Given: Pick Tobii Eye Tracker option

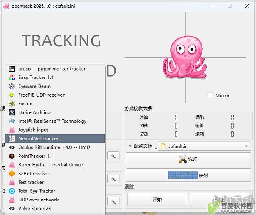Looking at the screenshot, I should coord(55,191).
